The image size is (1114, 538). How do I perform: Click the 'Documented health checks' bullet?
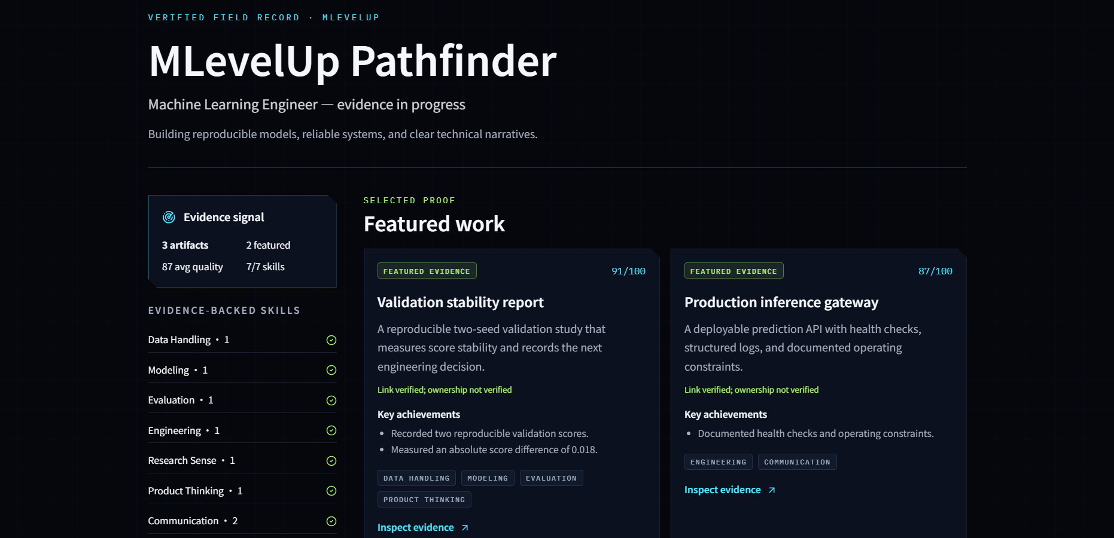[x=815, y=433]
